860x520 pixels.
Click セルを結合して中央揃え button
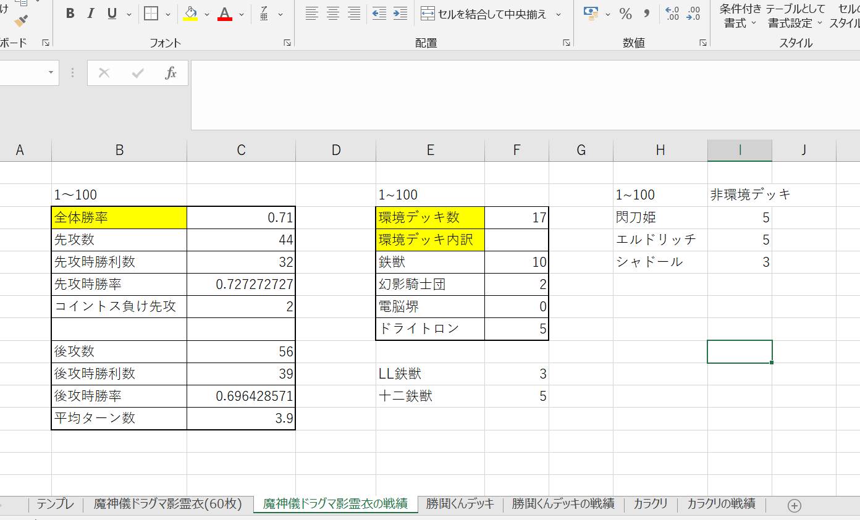point(484,14)
